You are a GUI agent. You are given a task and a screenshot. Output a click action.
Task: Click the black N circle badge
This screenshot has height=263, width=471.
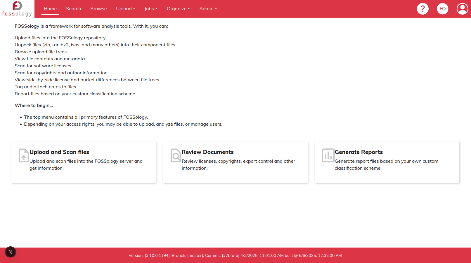click(11, 252)
